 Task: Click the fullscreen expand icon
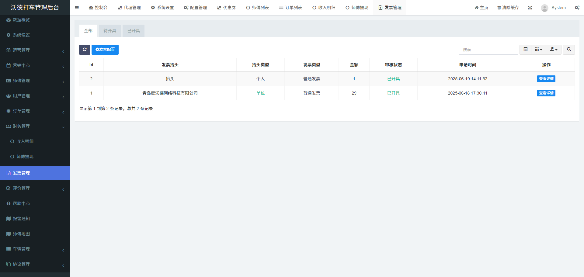coord(530,8)
